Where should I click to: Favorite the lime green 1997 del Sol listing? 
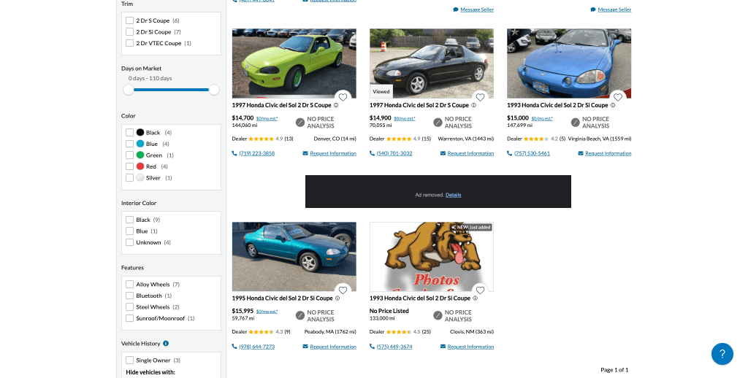[x=343, y=98]
